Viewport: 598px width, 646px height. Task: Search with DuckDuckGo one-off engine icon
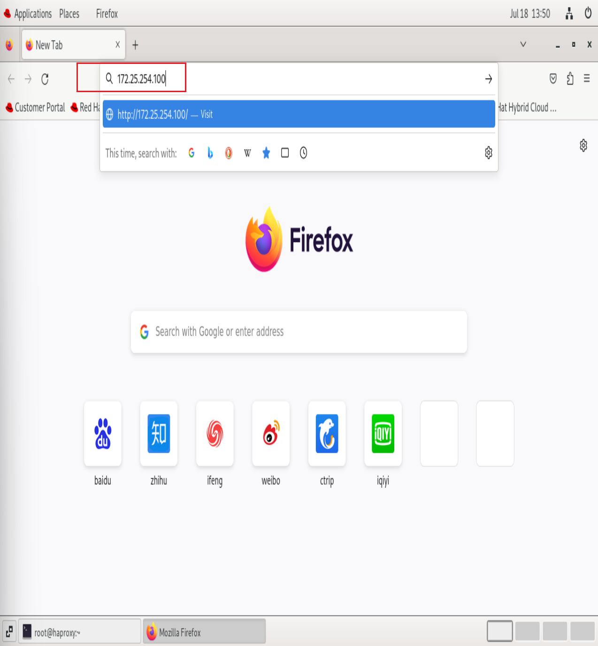pyautogui.click(x=229, y=153)
